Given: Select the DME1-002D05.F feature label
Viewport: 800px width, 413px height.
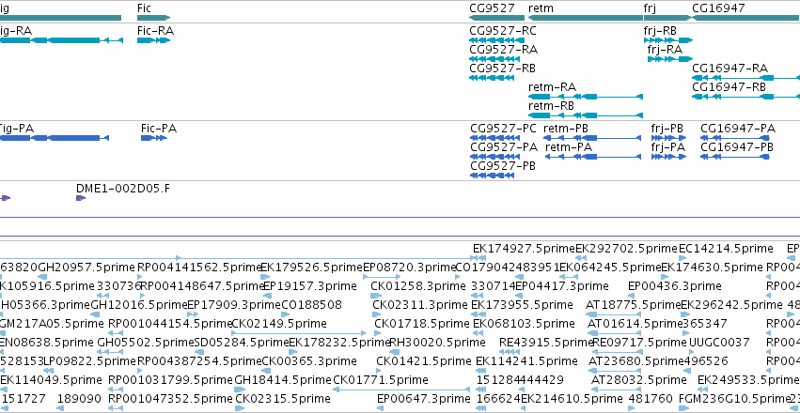Looking at the screenshot, I should pyautogui.click(x=123, y=189).
